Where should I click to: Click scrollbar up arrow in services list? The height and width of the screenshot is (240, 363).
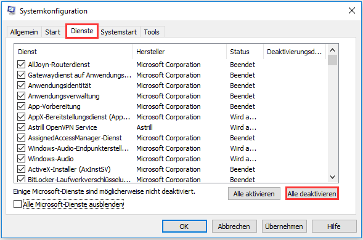pyautogui.click(x=332, y=50)
